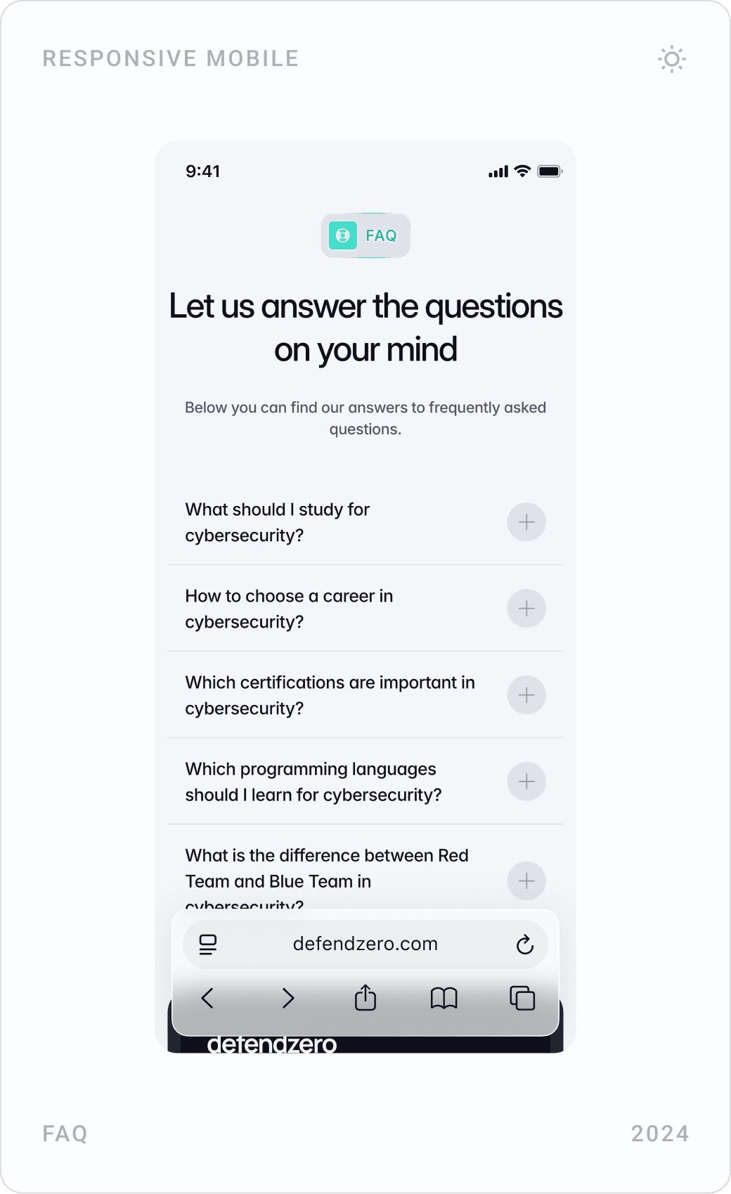
Task: Open the Safari bookmarks icon
Action: (444, 999)
